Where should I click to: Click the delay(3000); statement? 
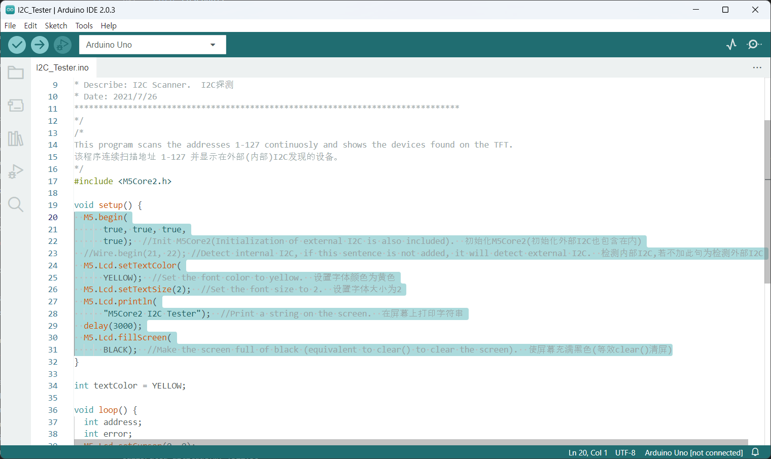coord(113,326)
